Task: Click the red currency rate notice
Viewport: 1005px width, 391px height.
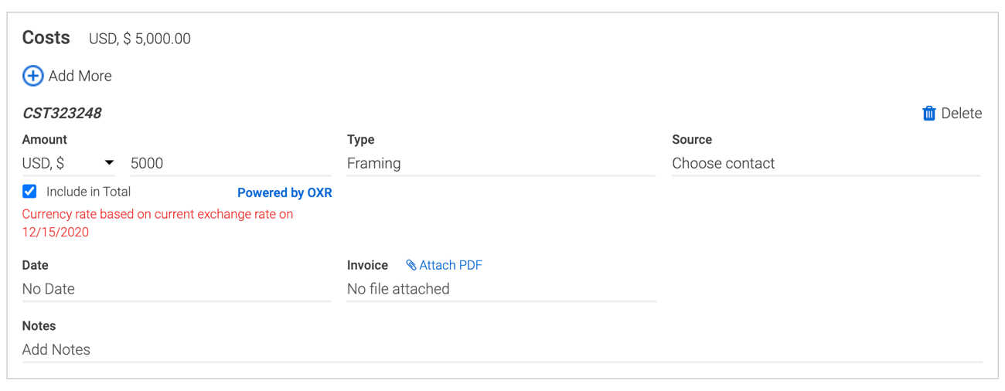Action: [158, 223]
